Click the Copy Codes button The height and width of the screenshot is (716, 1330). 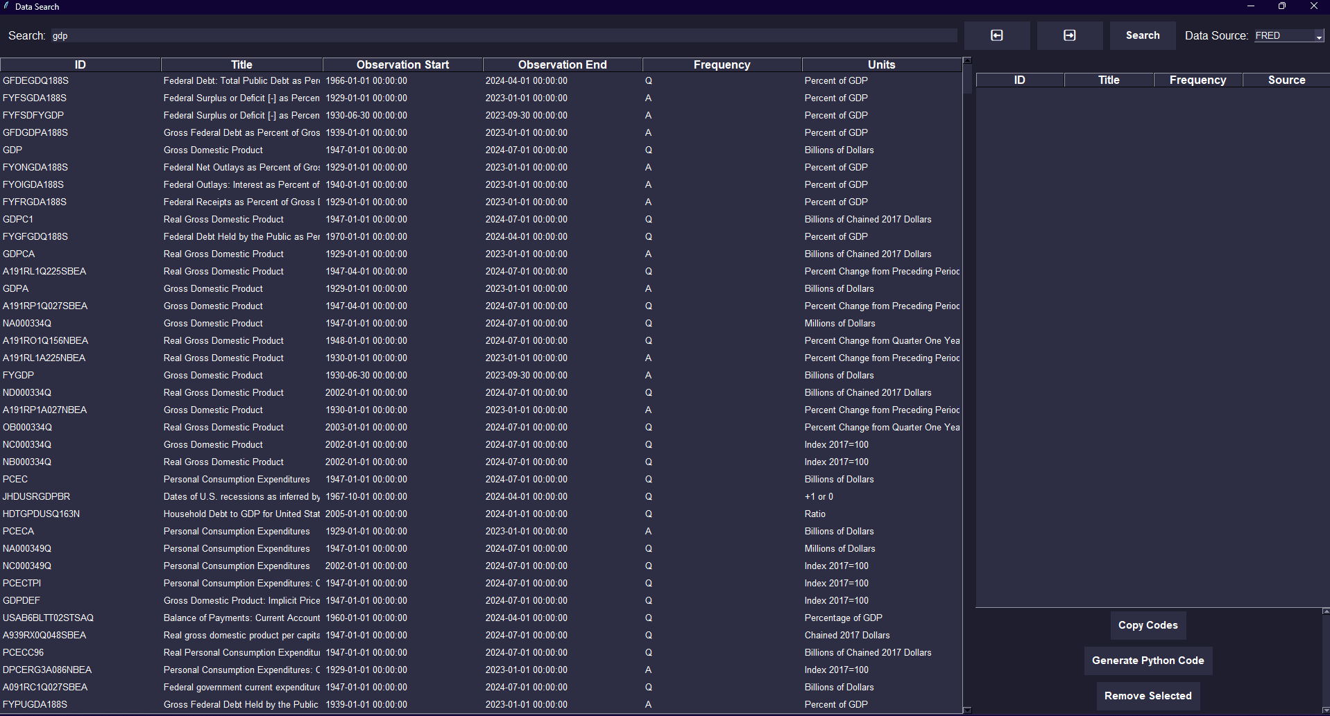[1148, 625]
